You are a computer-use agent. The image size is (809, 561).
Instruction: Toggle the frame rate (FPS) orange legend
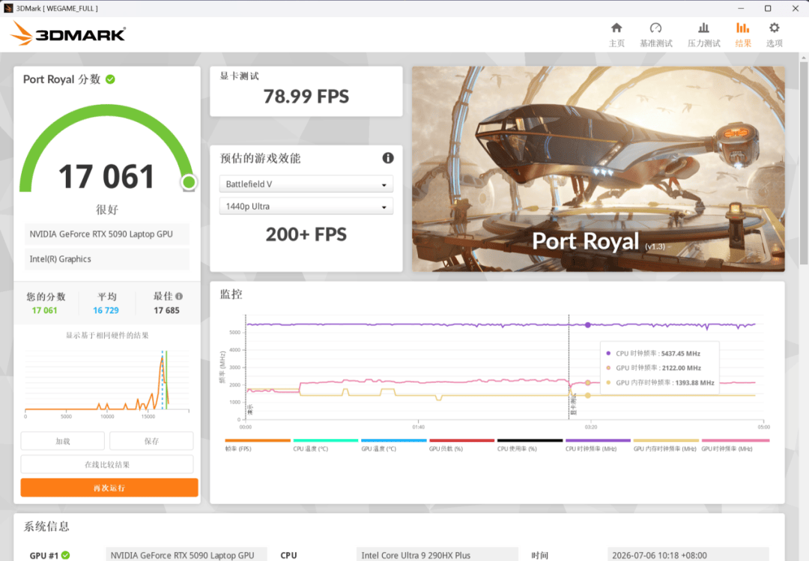(258, 444)
